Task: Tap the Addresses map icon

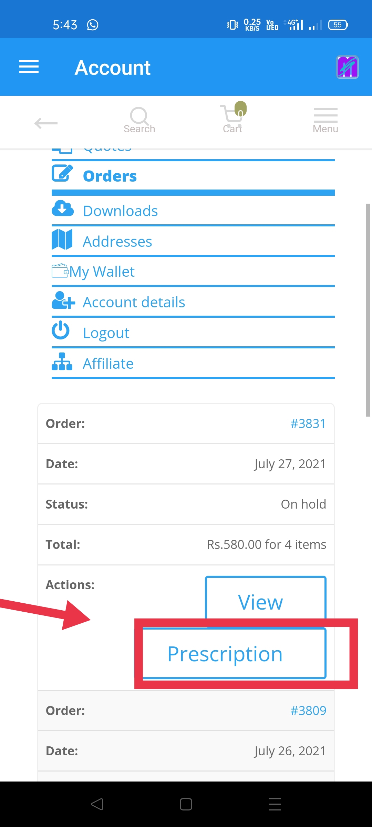Action: pyautogui.click(x=62, y=239)
